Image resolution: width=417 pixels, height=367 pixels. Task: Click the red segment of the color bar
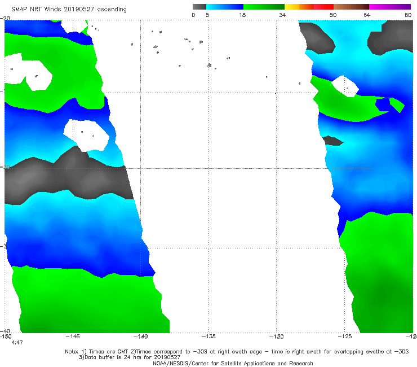(323, 7)
